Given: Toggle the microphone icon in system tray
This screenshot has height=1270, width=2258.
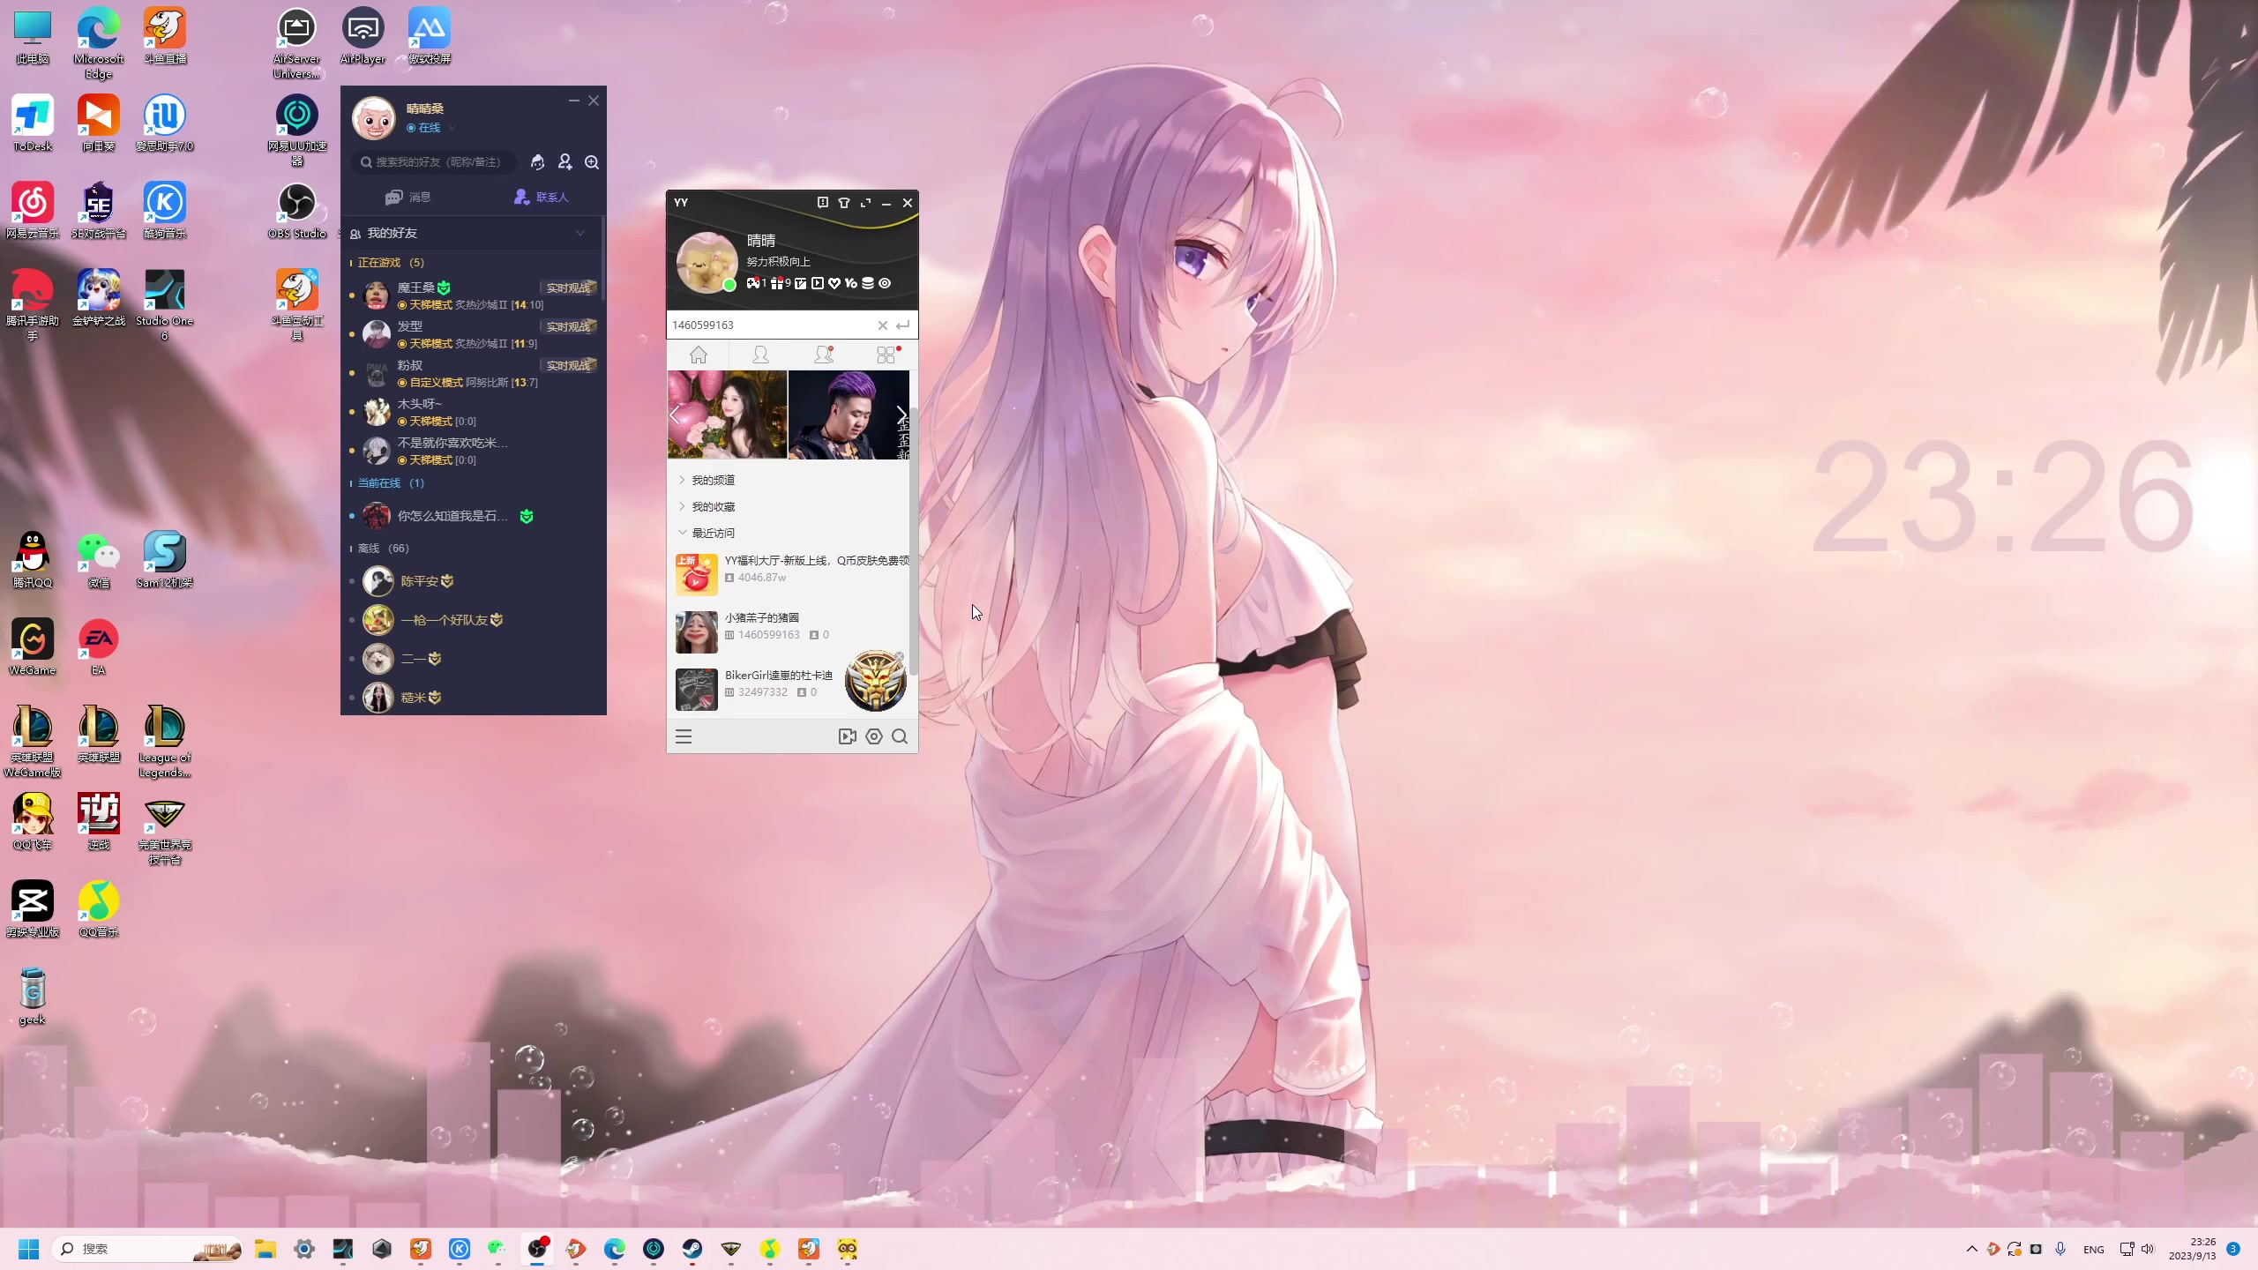Looking at the screenshot, I should pos(2060,1249).
